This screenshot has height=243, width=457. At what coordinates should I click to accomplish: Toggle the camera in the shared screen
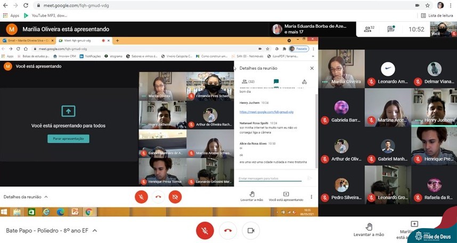pos(175,197)
